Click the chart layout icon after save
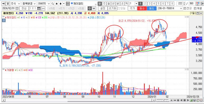The image size is (204, 104). click(x=198, y=100)
